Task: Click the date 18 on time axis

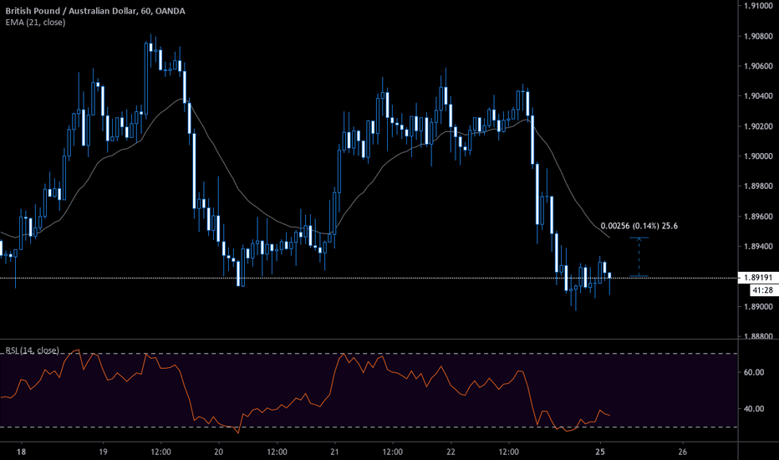Action: click(x=19, y=450)
